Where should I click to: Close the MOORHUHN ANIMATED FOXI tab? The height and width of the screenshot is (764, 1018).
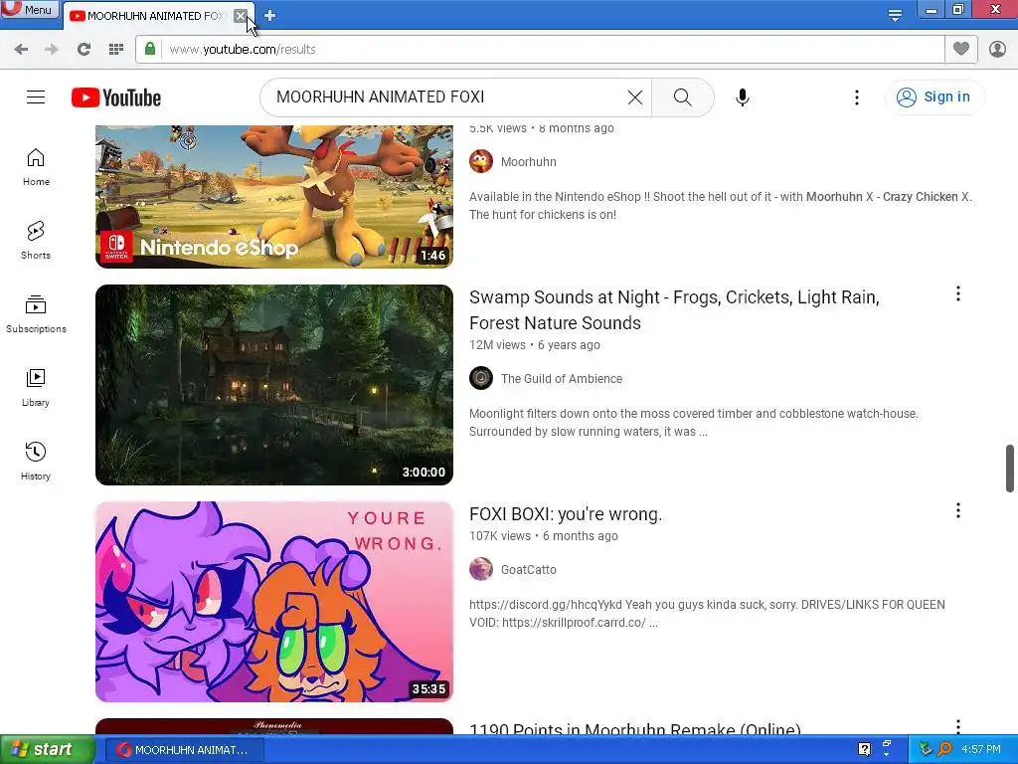pyautogui.click(x=241, y=16)
